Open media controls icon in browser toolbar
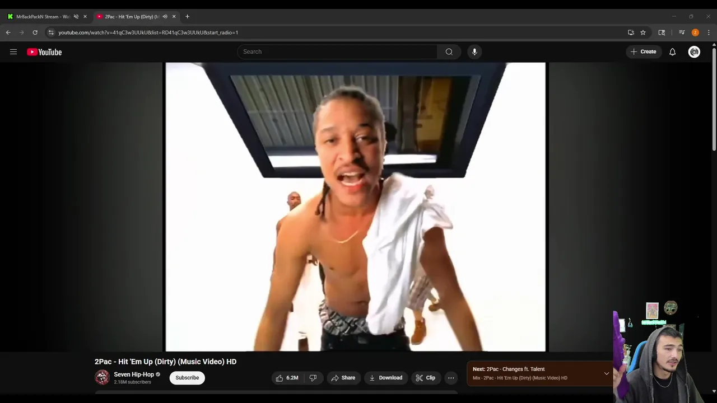The height and width of the screenshot is (403, 717). tap(682, 32)
